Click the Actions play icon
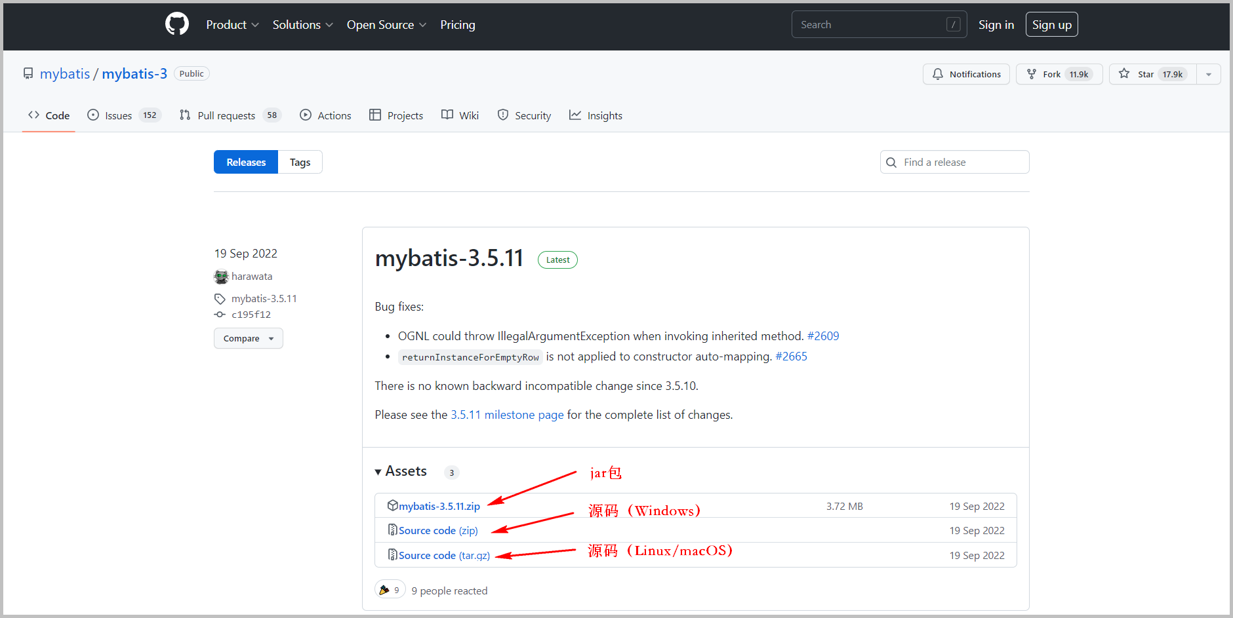1233x618 pixels. [306, 115]
